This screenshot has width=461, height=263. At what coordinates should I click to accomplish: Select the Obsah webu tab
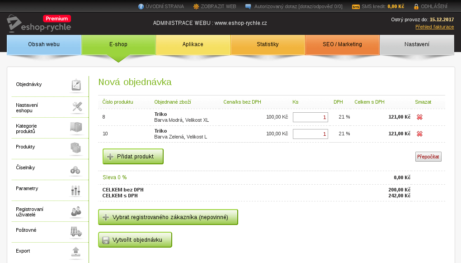pos(44,44)
